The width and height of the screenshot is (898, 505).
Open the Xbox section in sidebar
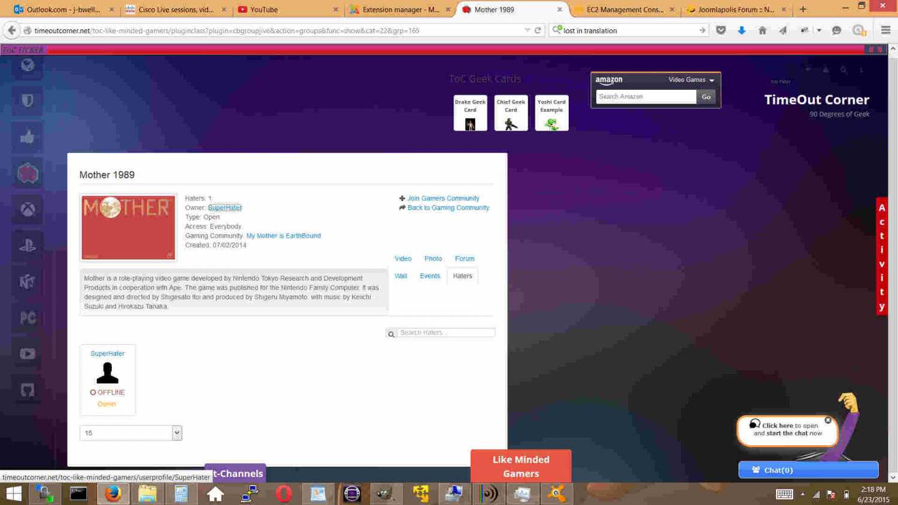click(x=28, y=209)
